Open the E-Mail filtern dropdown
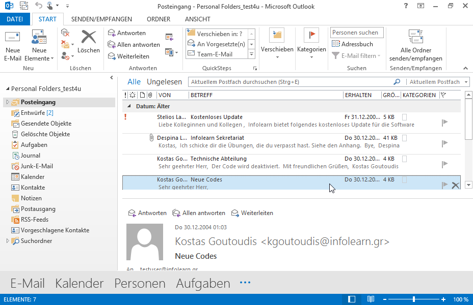Viewport: 473px width, 305px height. click(x=356, y=55)
